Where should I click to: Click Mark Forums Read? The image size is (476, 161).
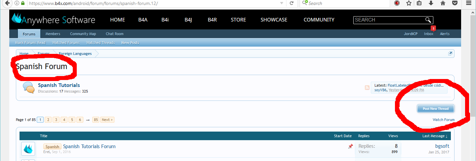(x=30, y=43)
